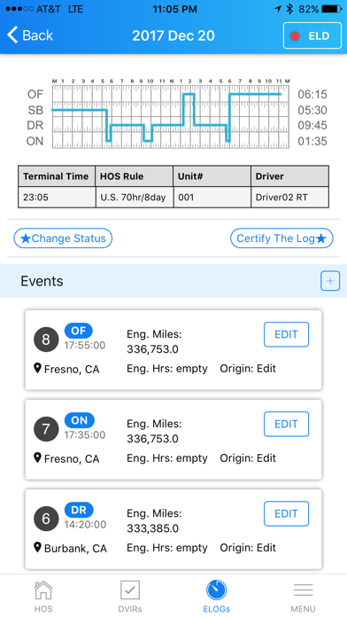Tap Terminal Time column header
This screenshot has width=347, height=617.
(x=57, y=176)
